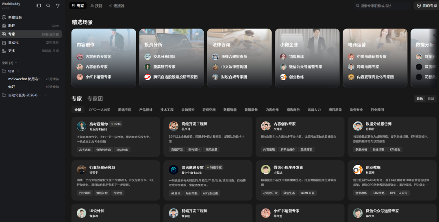Filter by 游戏空间 category
This screenshot has height=222, width=439.
pyautogui.click(x=209, y=110)
